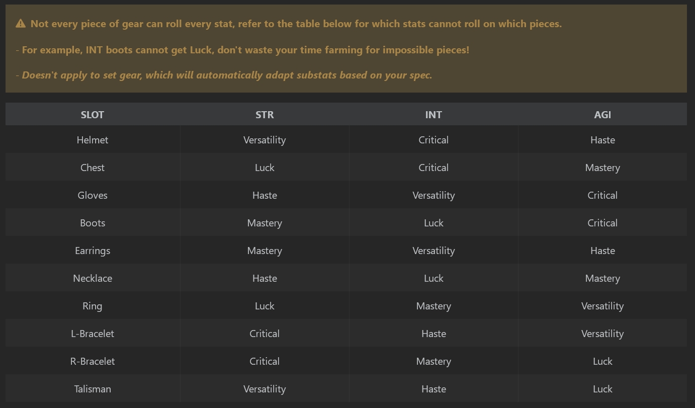Click the Boots row label

pyautogui.click(x=93, y=223)
